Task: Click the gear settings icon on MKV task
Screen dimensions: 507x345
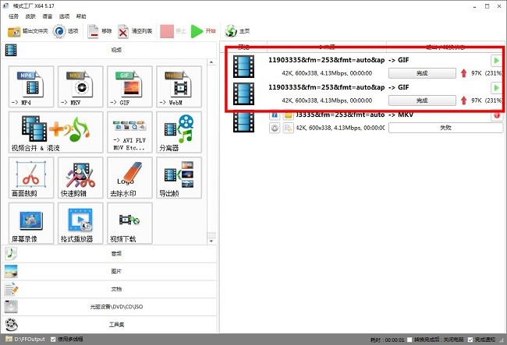Action: click(x=275, y=128)
